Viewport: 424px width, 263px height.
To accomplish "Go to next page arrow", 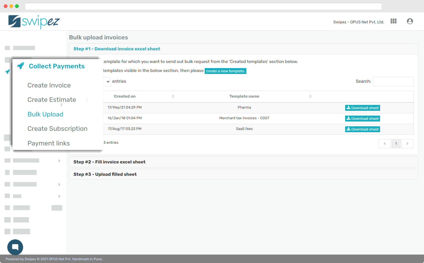I will [407, 144].
